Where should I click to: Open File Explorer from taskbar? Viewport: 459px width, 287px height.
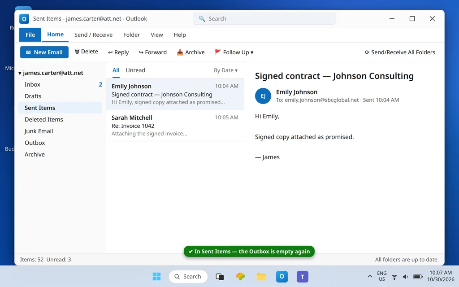(261, 276)
